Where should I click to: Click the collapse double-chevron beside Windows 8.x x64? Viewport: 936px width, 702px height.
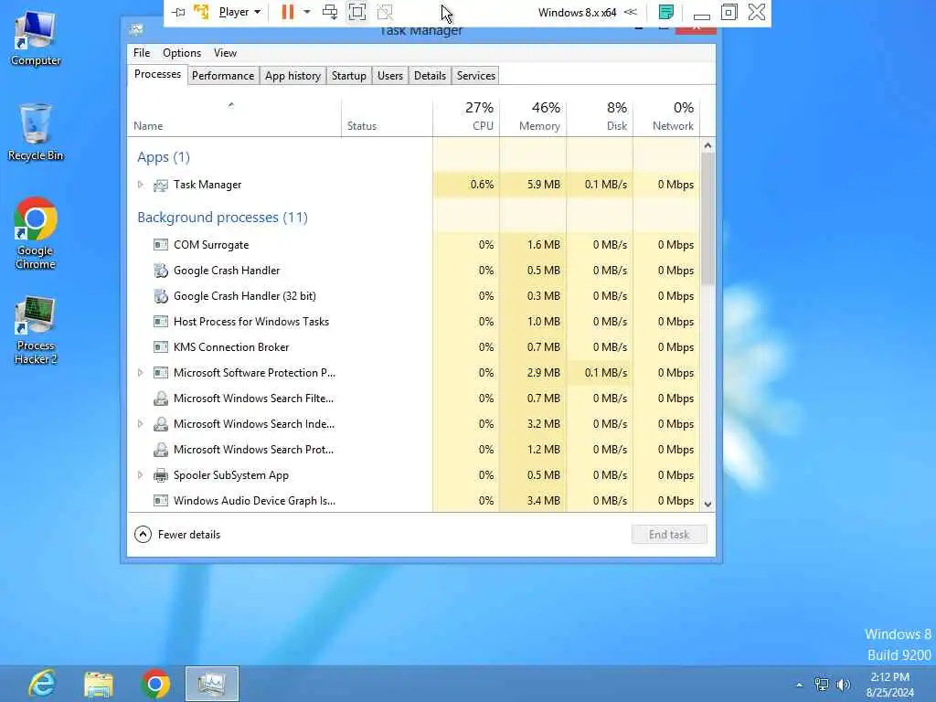[x=631, y=12]
